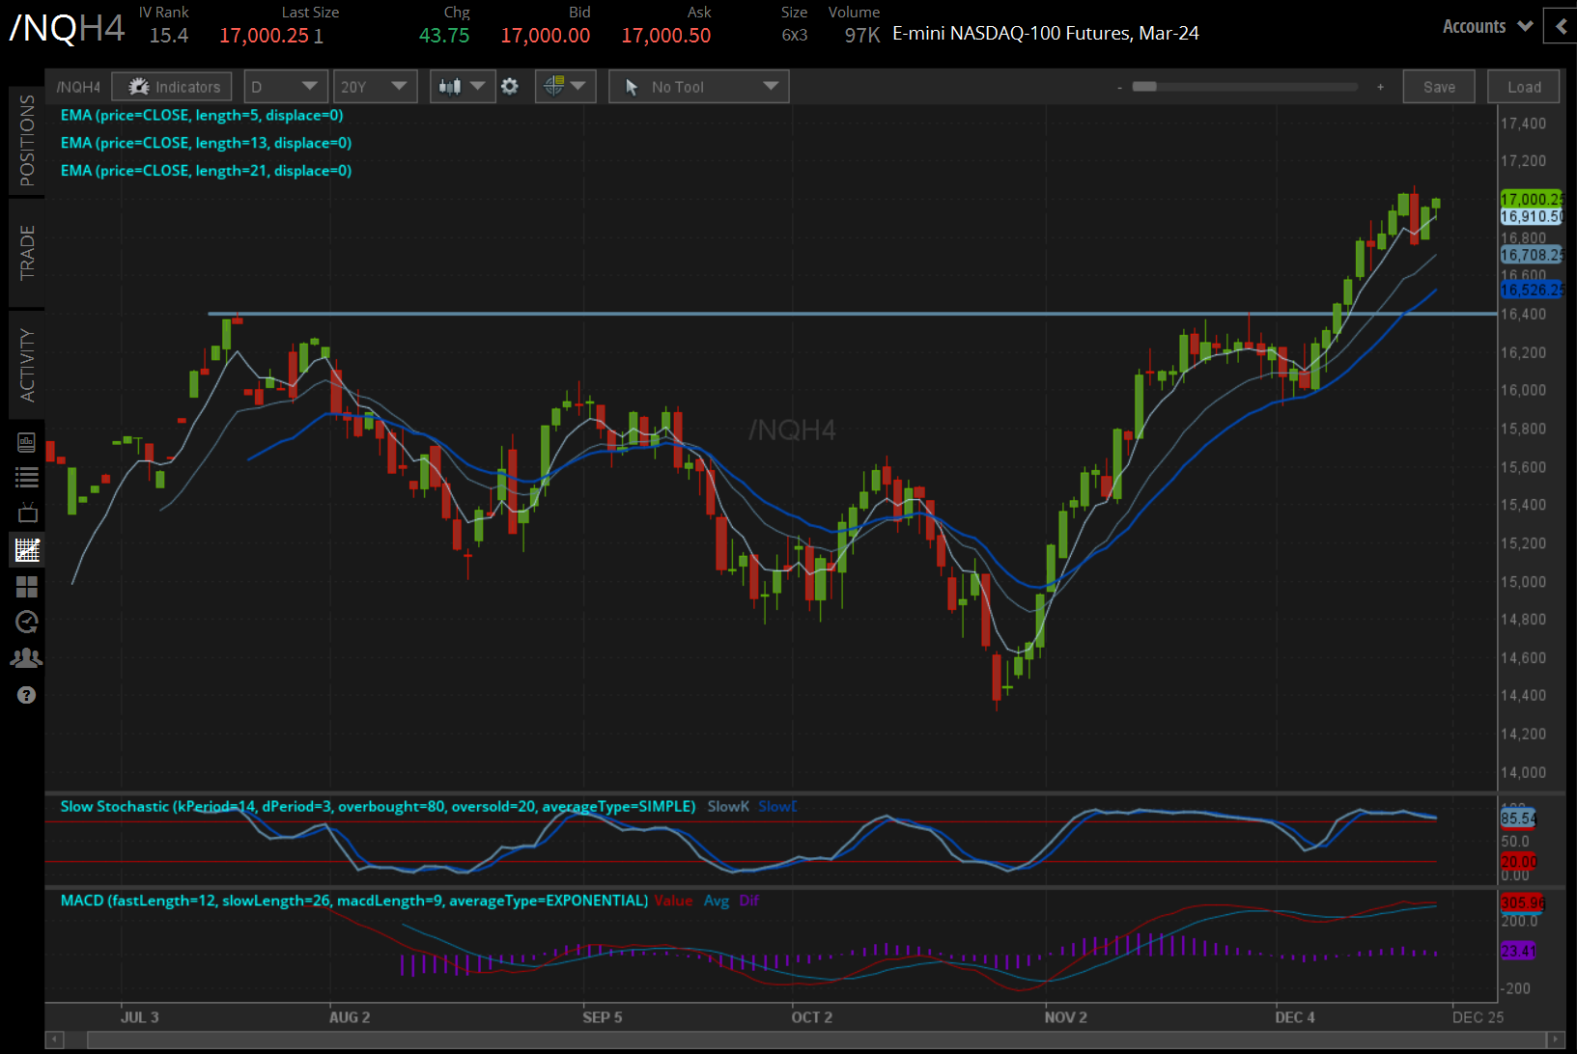The width and height of the screenshot is (1577, 1054).
Task: Click the chart zoom slider handle
Action: (1144, 87)
